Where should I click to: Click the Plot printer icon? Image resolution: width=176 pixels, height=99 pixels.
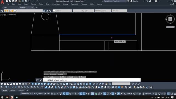point(26,1)
